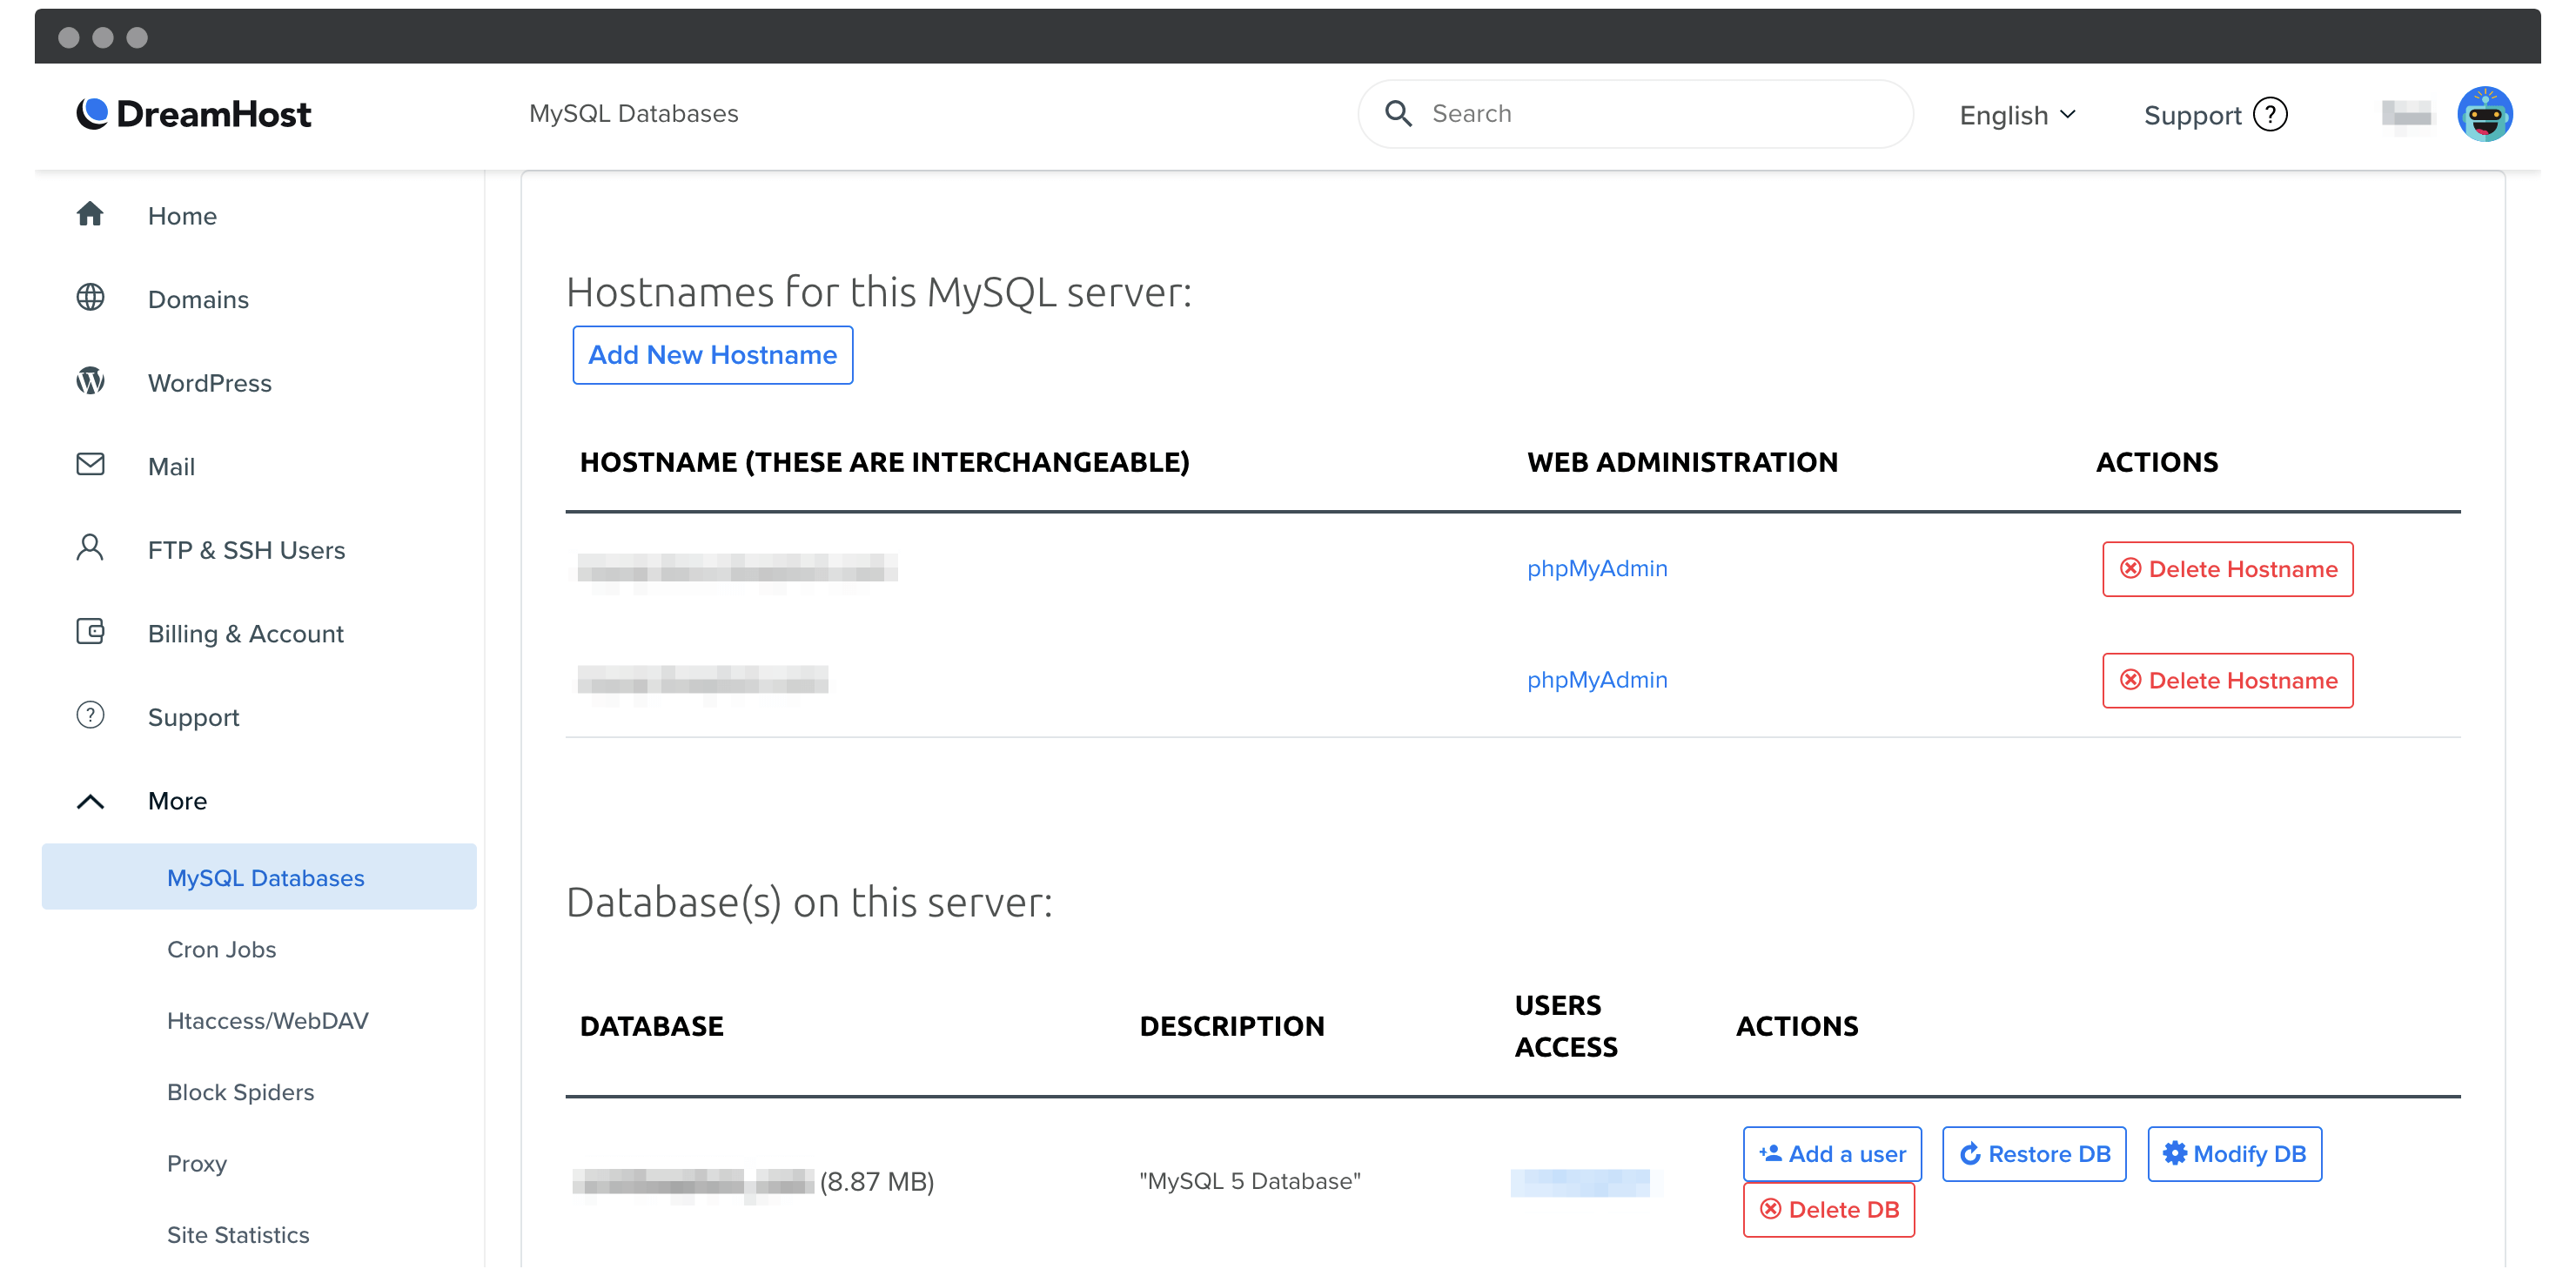Click the Delete Hostname icon for second entry
This screenshot has height=1276, width=2576.
click(x=2228, y=678)
